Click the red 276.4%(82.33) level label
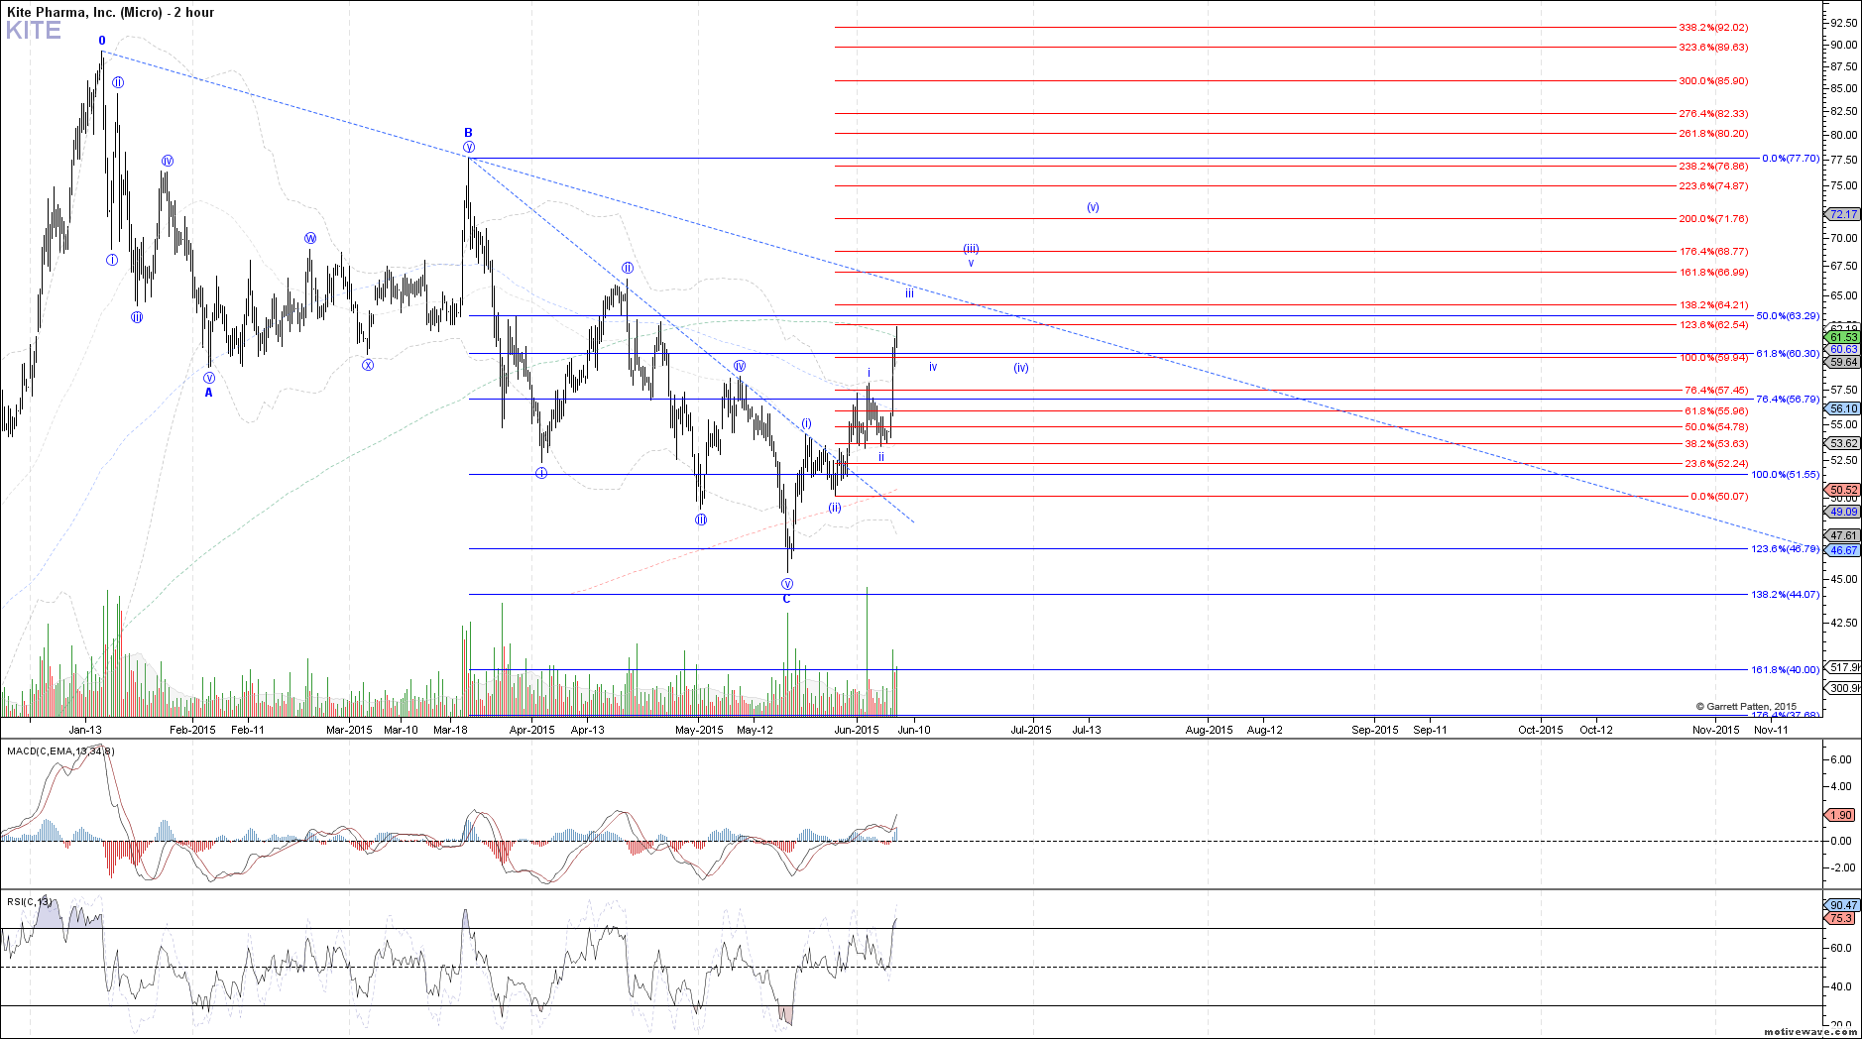The width and height of the screenshot is (1862, 1039). 1713,114
